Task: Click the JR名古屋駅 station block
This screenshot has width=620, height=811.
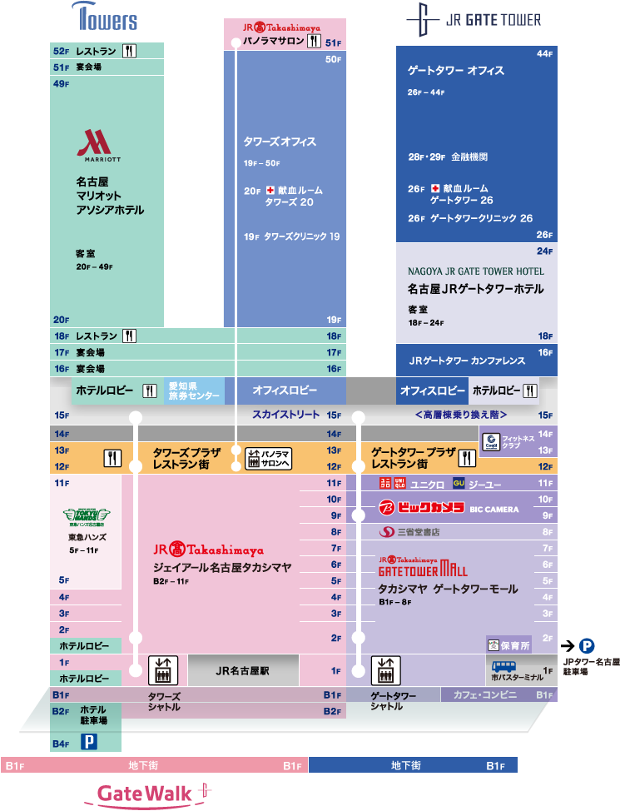Action: (x=243, y=670)
